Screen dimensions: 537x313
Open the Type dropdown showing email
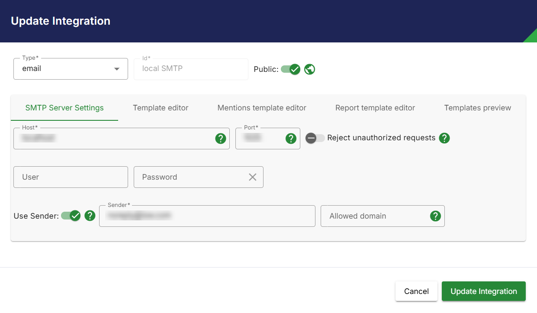pos(71,69)
